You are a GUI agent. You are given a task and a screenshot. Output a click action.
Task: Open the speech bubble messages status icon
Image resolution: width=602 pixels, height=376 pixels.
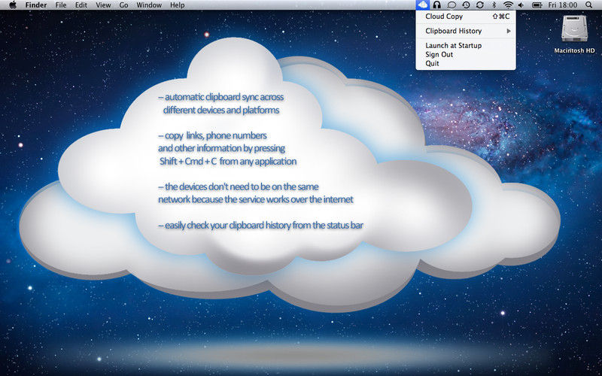click(x=451, y=5)
